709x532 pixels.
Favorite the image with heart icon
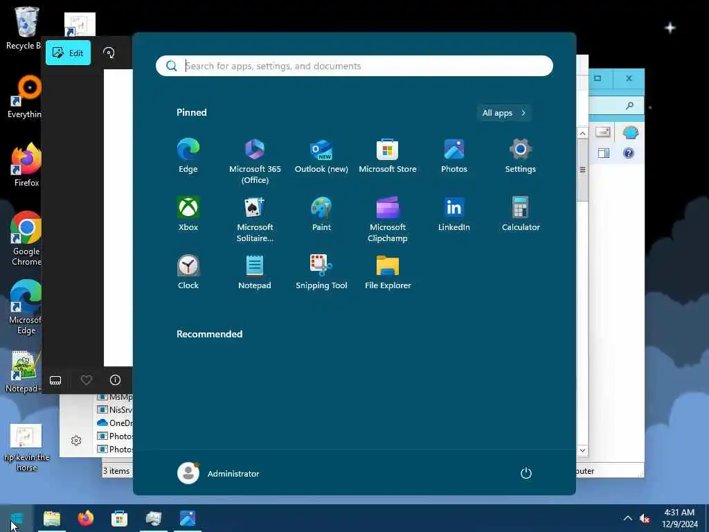(87, 380)
